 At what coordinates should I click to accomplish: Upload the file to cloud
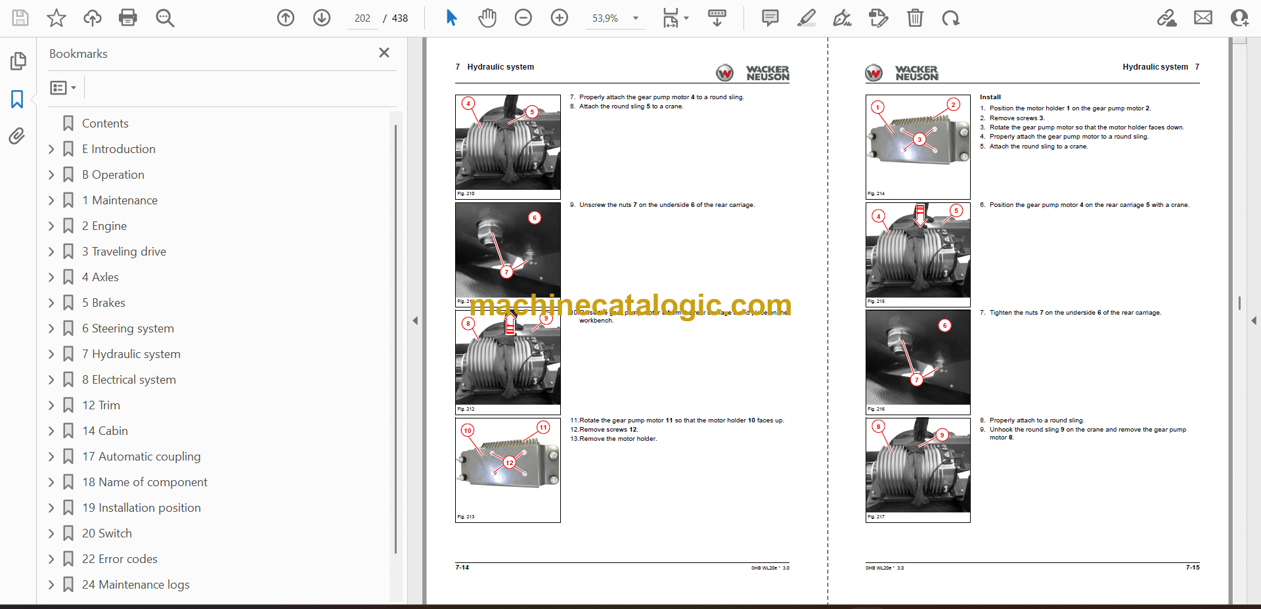[93, 18]
